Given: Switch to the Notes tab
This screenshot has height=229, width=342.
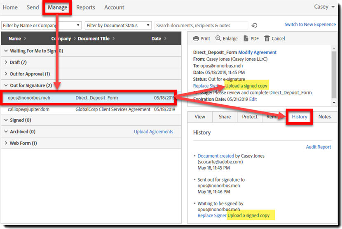Looking at the screenshot, I should pos(325,117).
